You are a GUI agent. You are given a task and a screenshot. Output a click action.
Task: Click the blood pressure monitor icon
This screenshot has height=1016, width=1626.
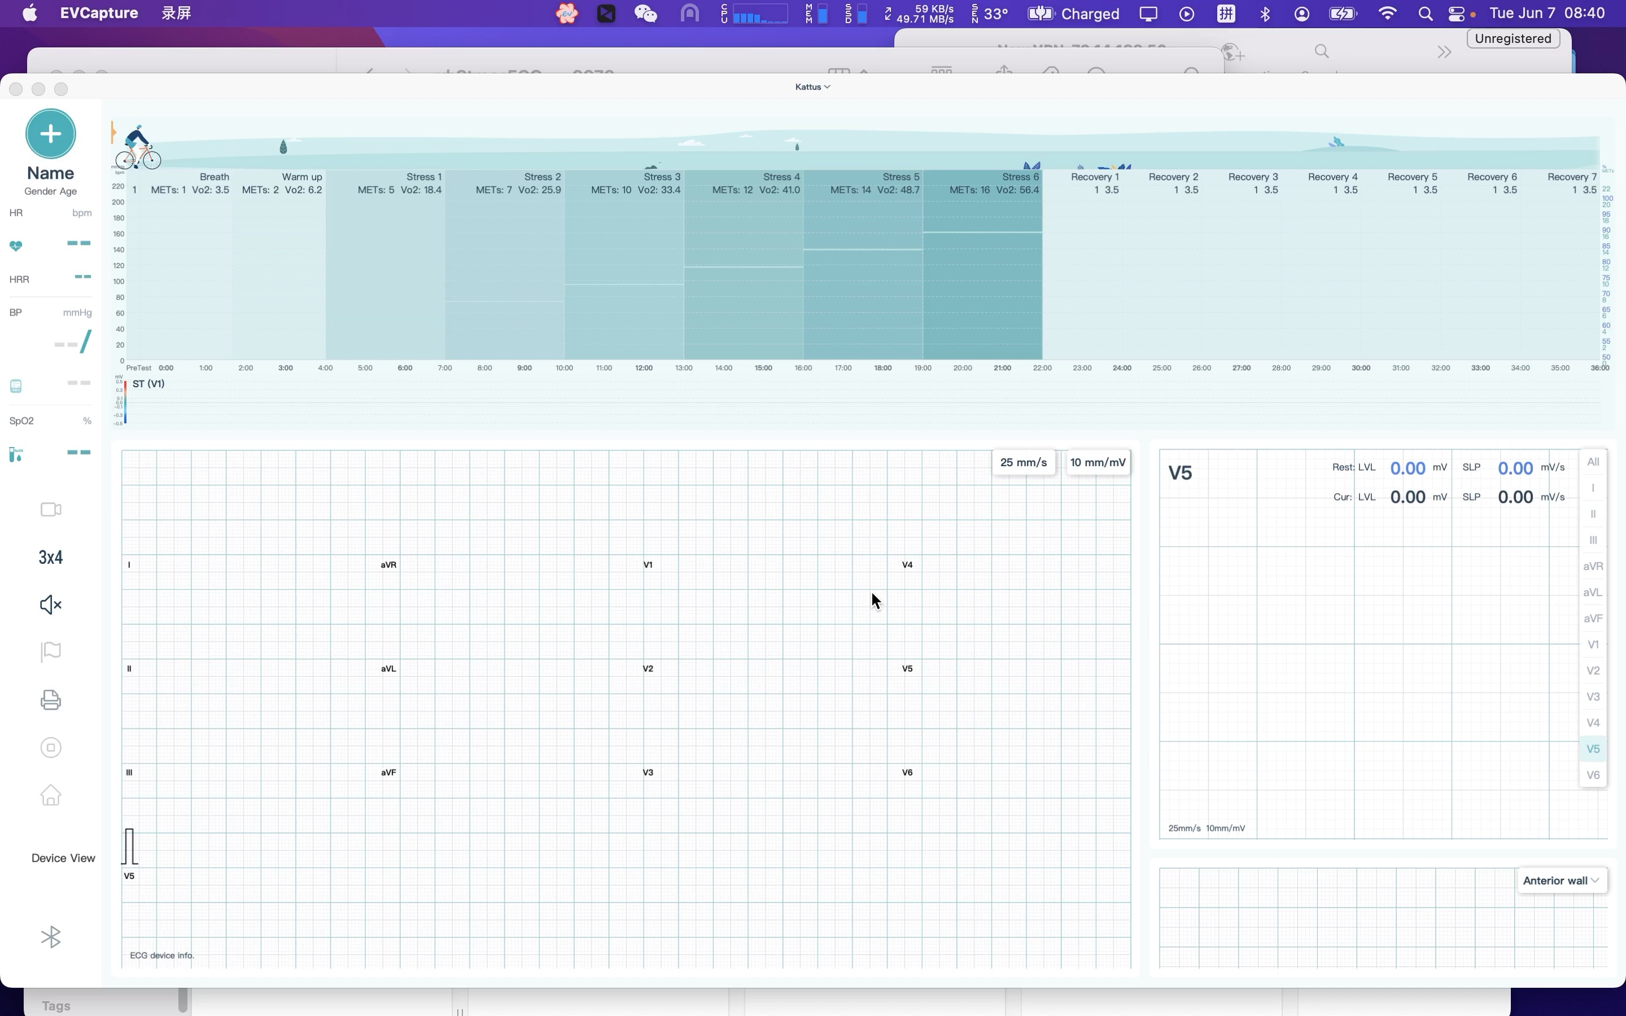pyautogui.click(x=16, y=386)
